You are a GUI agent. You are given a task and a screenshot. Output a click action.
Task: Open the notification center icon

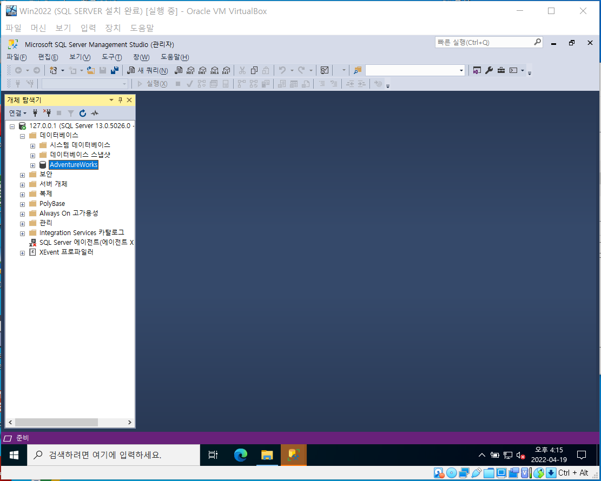coord(582,455)
